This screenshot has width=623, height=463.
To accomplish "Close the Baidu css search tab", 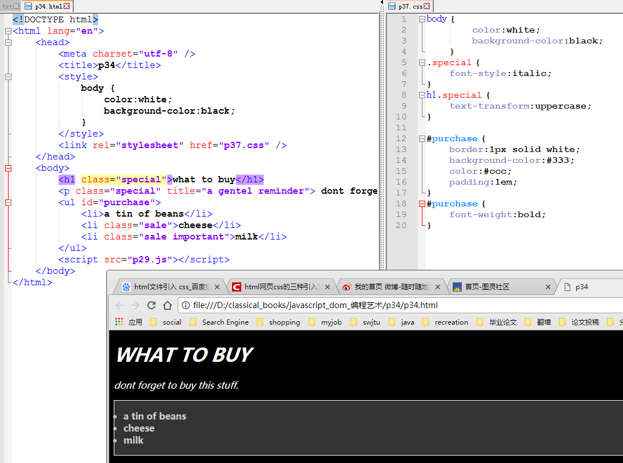I will point(217,287).
